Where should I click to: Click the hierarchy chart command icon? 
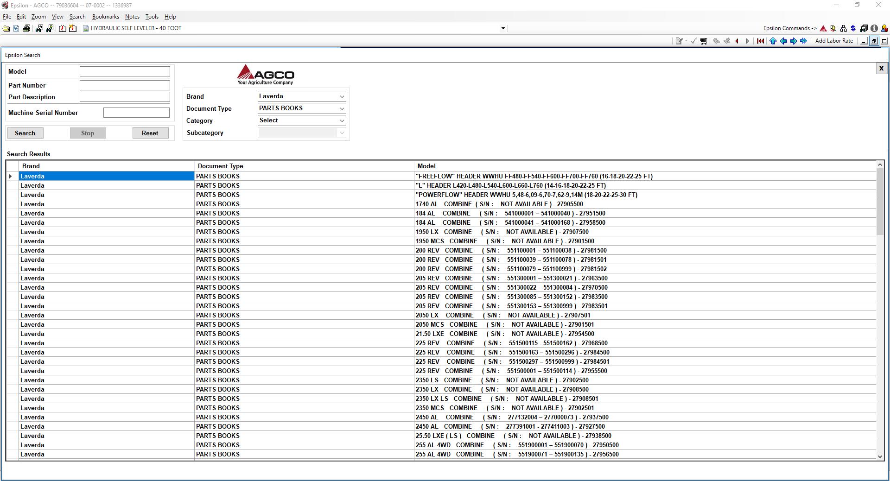coord(843,28)
